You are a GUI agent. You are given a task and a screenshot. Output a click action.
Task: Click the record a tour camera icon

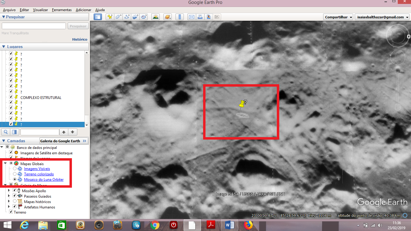(144, 17)
